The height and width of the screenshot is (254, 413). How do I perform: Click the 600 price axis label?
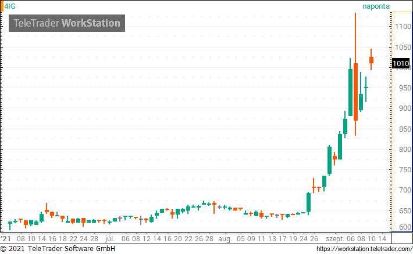pos(405,227)
